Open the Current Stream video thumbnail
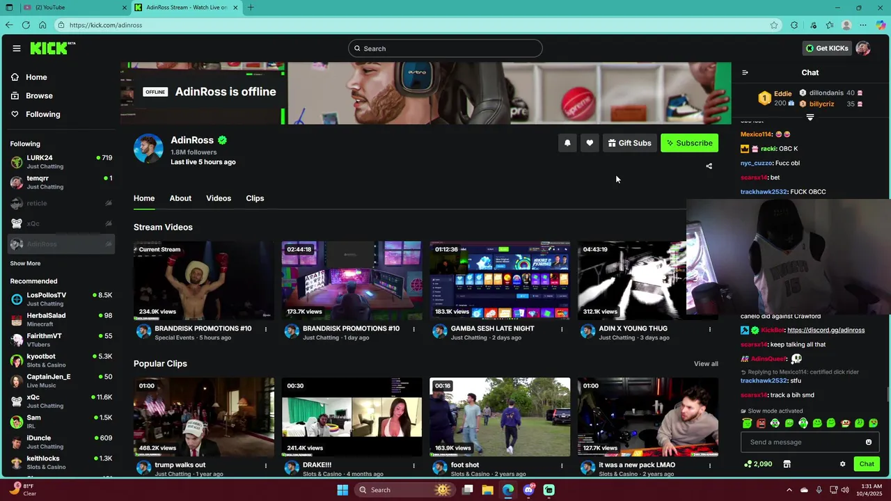This screenshot has height=501, width=891. point(204,280)
